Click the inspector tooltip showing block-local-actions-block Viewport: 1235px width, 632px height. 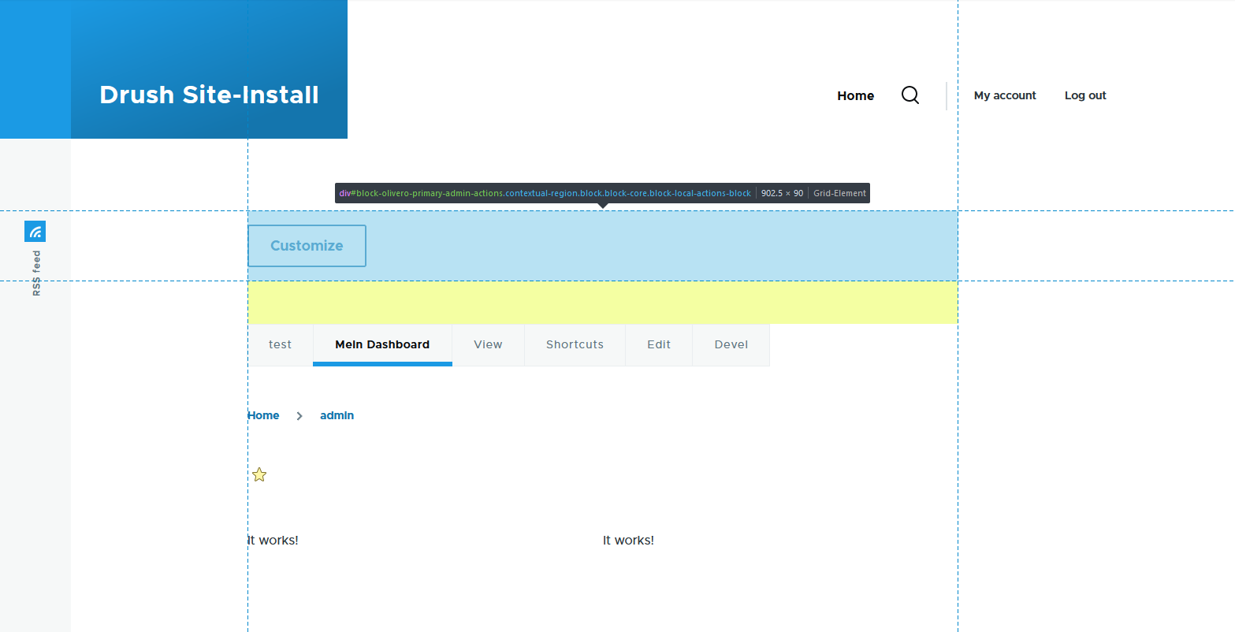[x=601, y=192]
